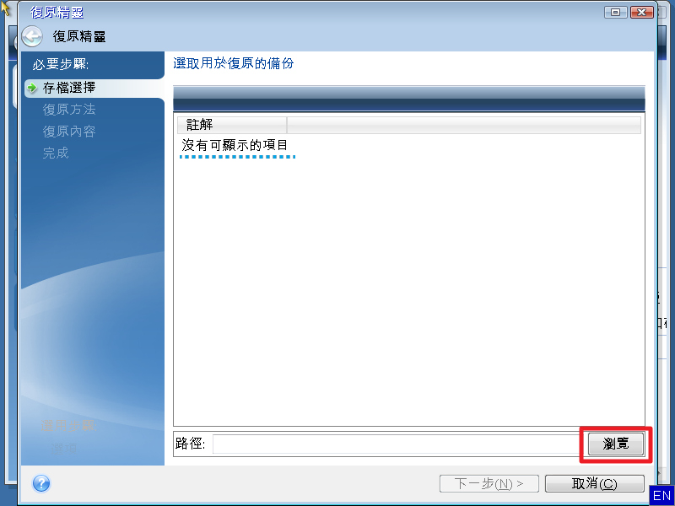This screenshot has width=675, height=506.
Task: Select the 完成 step in sidebar
Action: 56,153
